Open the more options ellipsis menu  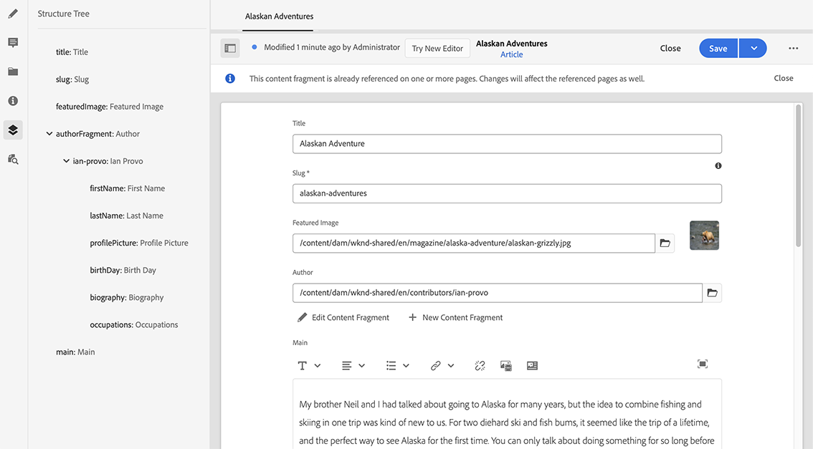tap(793, 49)
